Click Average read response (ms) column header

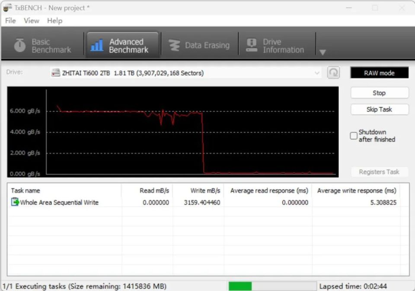click(268, 190)
